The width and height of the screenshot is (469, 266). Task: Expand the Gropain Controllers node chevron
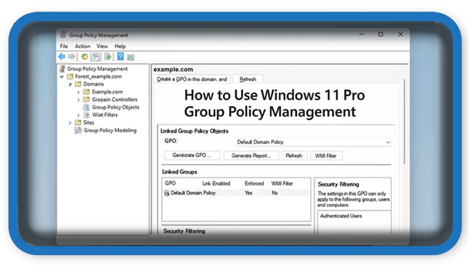pyautogui.click(x=78, y=100)
